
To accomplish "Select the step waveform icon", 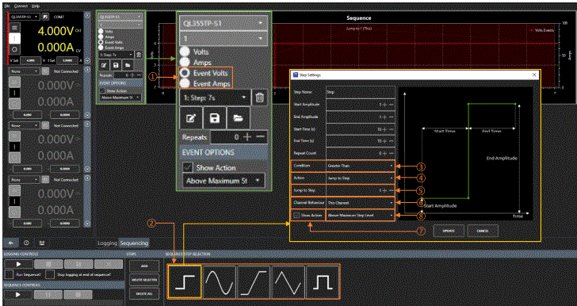I will point(185,281).
